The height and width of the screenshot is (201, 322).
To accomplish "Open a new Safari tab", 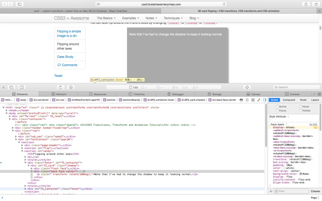I will tap(319, 11).
